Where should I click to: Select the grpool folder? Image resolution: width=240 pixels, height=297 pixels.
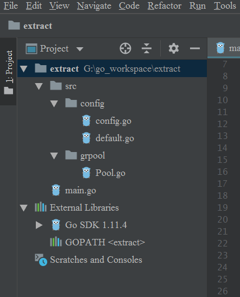pyautogui.click(x=93, y=156)
